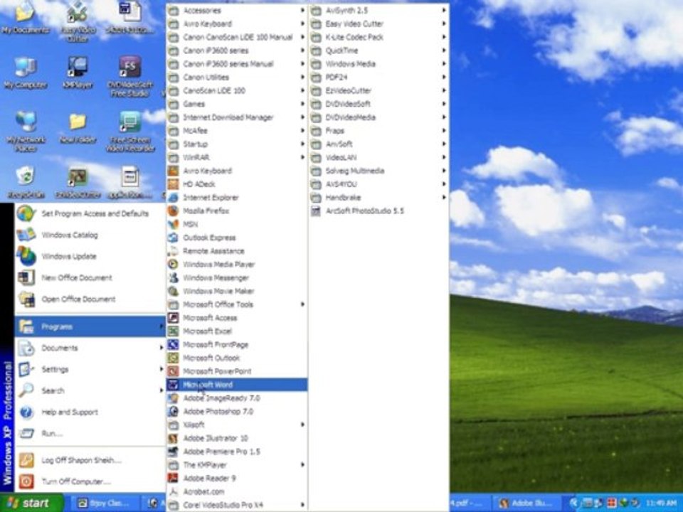Image resolution: width=683 pixels, height=512 pixels.
Task: Click Microsoft FrontPage icon
Action: [174, 344]
